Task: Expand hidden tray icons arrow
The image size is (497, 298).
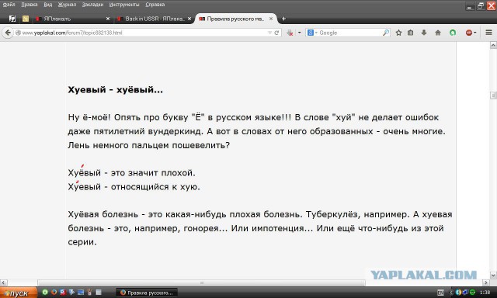Action: pyautogui.click(x=450, y=293)
